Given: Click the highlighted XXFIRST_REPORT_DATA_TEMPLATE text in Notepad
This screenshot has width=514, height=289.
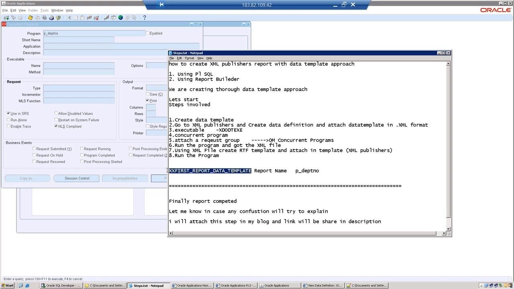Looking at the screenshot, I should [x=210, y=171].
